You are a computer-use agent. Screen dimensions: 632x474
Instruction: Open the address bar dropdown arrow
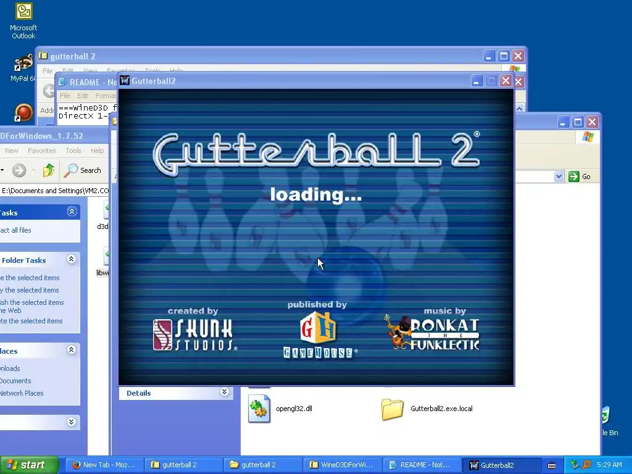(559, 177)
